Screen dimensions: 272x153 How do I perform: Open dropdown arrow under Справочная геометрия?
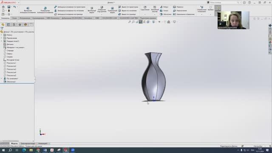pyautogui.click(x=202, y=14)
